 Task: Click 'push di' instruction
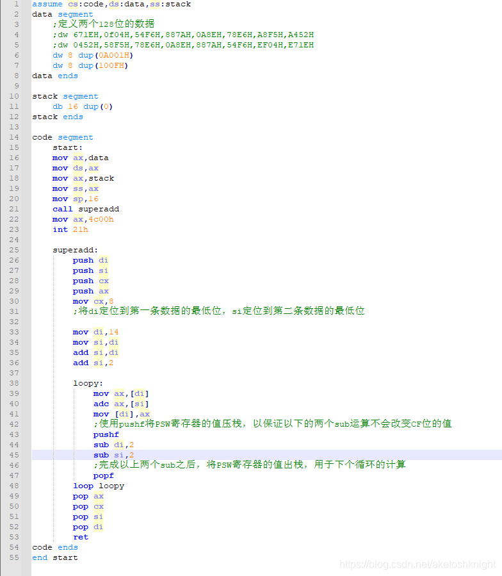[90, 260]
